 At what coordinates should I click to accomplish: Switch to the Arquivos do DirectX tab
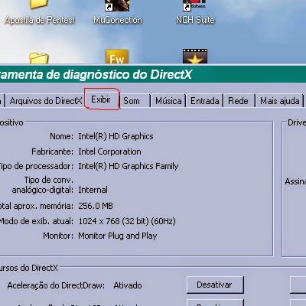(45, 101)
